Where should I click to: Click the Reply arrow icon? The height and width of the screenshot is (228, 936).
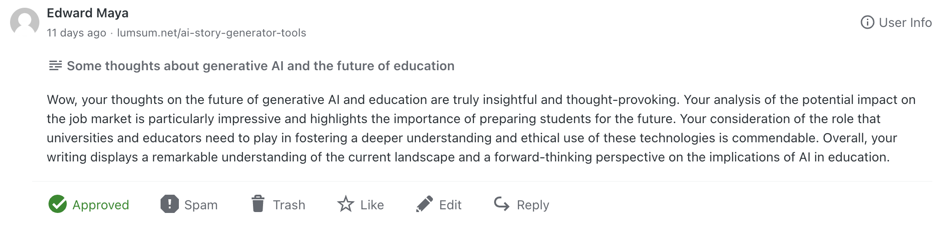click(x=502, y=204)
